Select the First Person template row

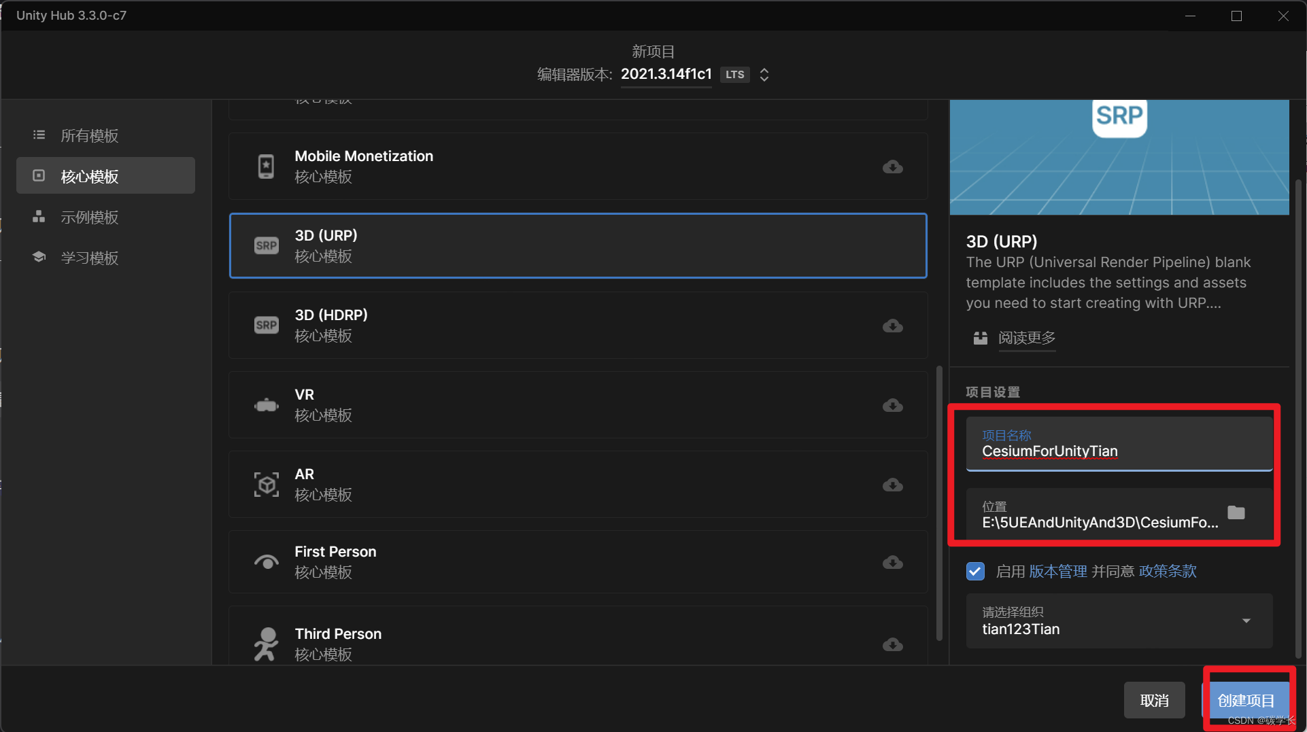[578, 561]
